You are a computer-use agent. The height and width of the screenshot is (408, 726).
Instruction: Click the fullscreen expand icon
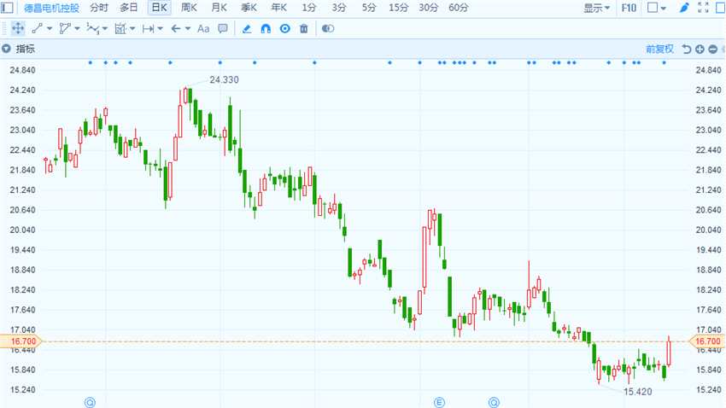click(x=703, y=8)
